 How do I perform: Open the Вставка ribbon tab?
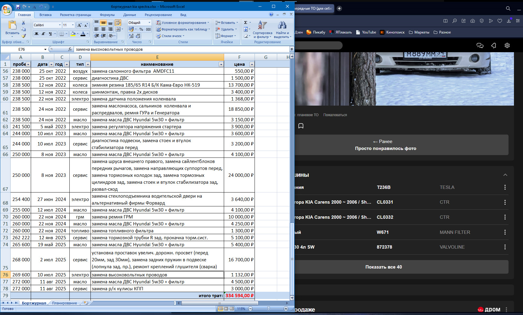click(46, 15)
